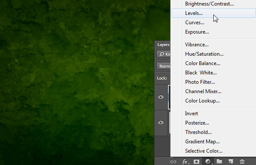Image resolution: width=256 pixels, height=165 pixels.
Task: Open the Normal blend mode dropdown
Action: pyautogui.click(x=163, y=66)
